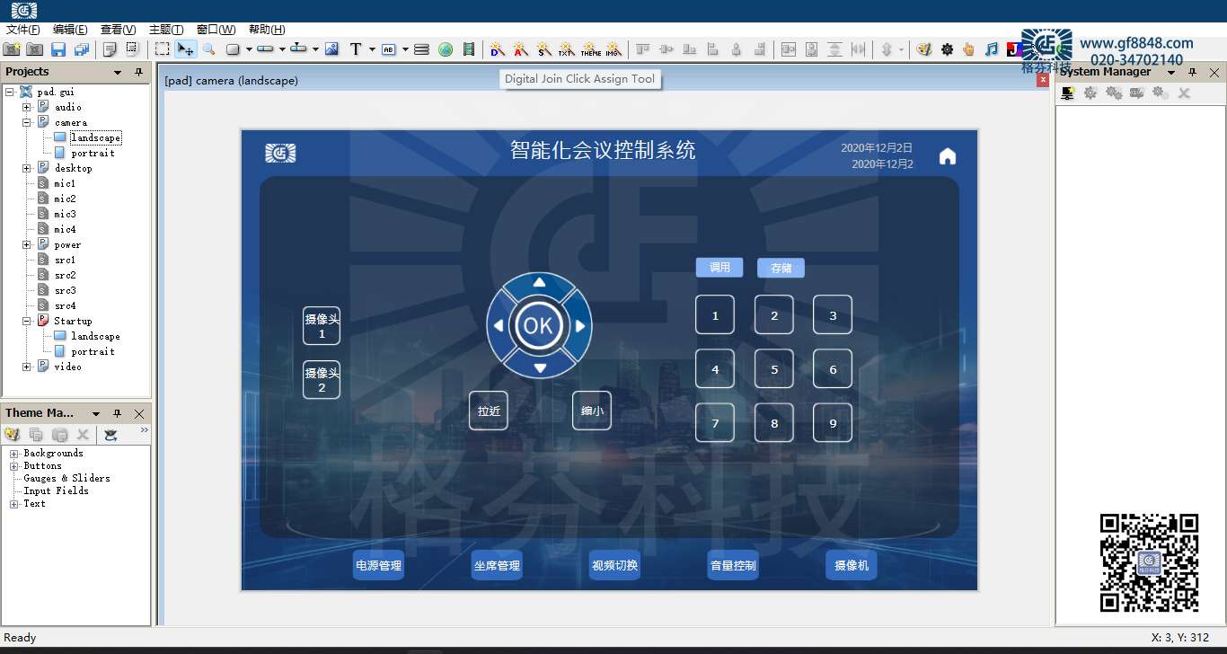The width and height of the screenshot is (1227, 654).
Task: Click the Theme Manager refresh icon
Action: pyautogui.click(x=110, y=435)
